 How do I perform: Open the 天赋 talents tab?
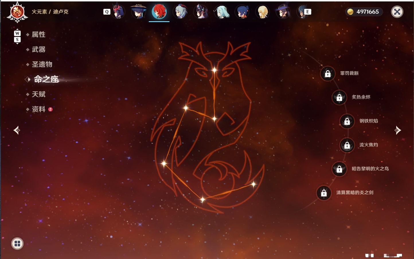38,94
